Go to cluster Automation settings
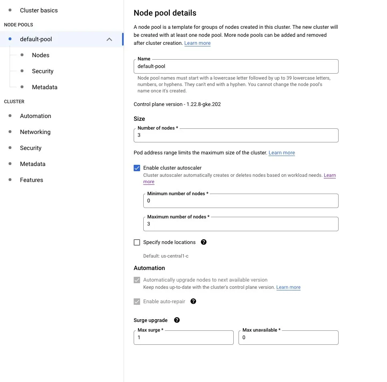387x382 pixels. pyautogui.click(x=36, y=116)
